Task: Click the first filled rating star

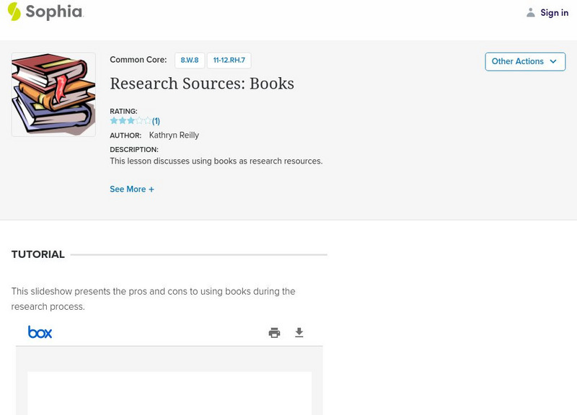Action: (x=113, y=120)
